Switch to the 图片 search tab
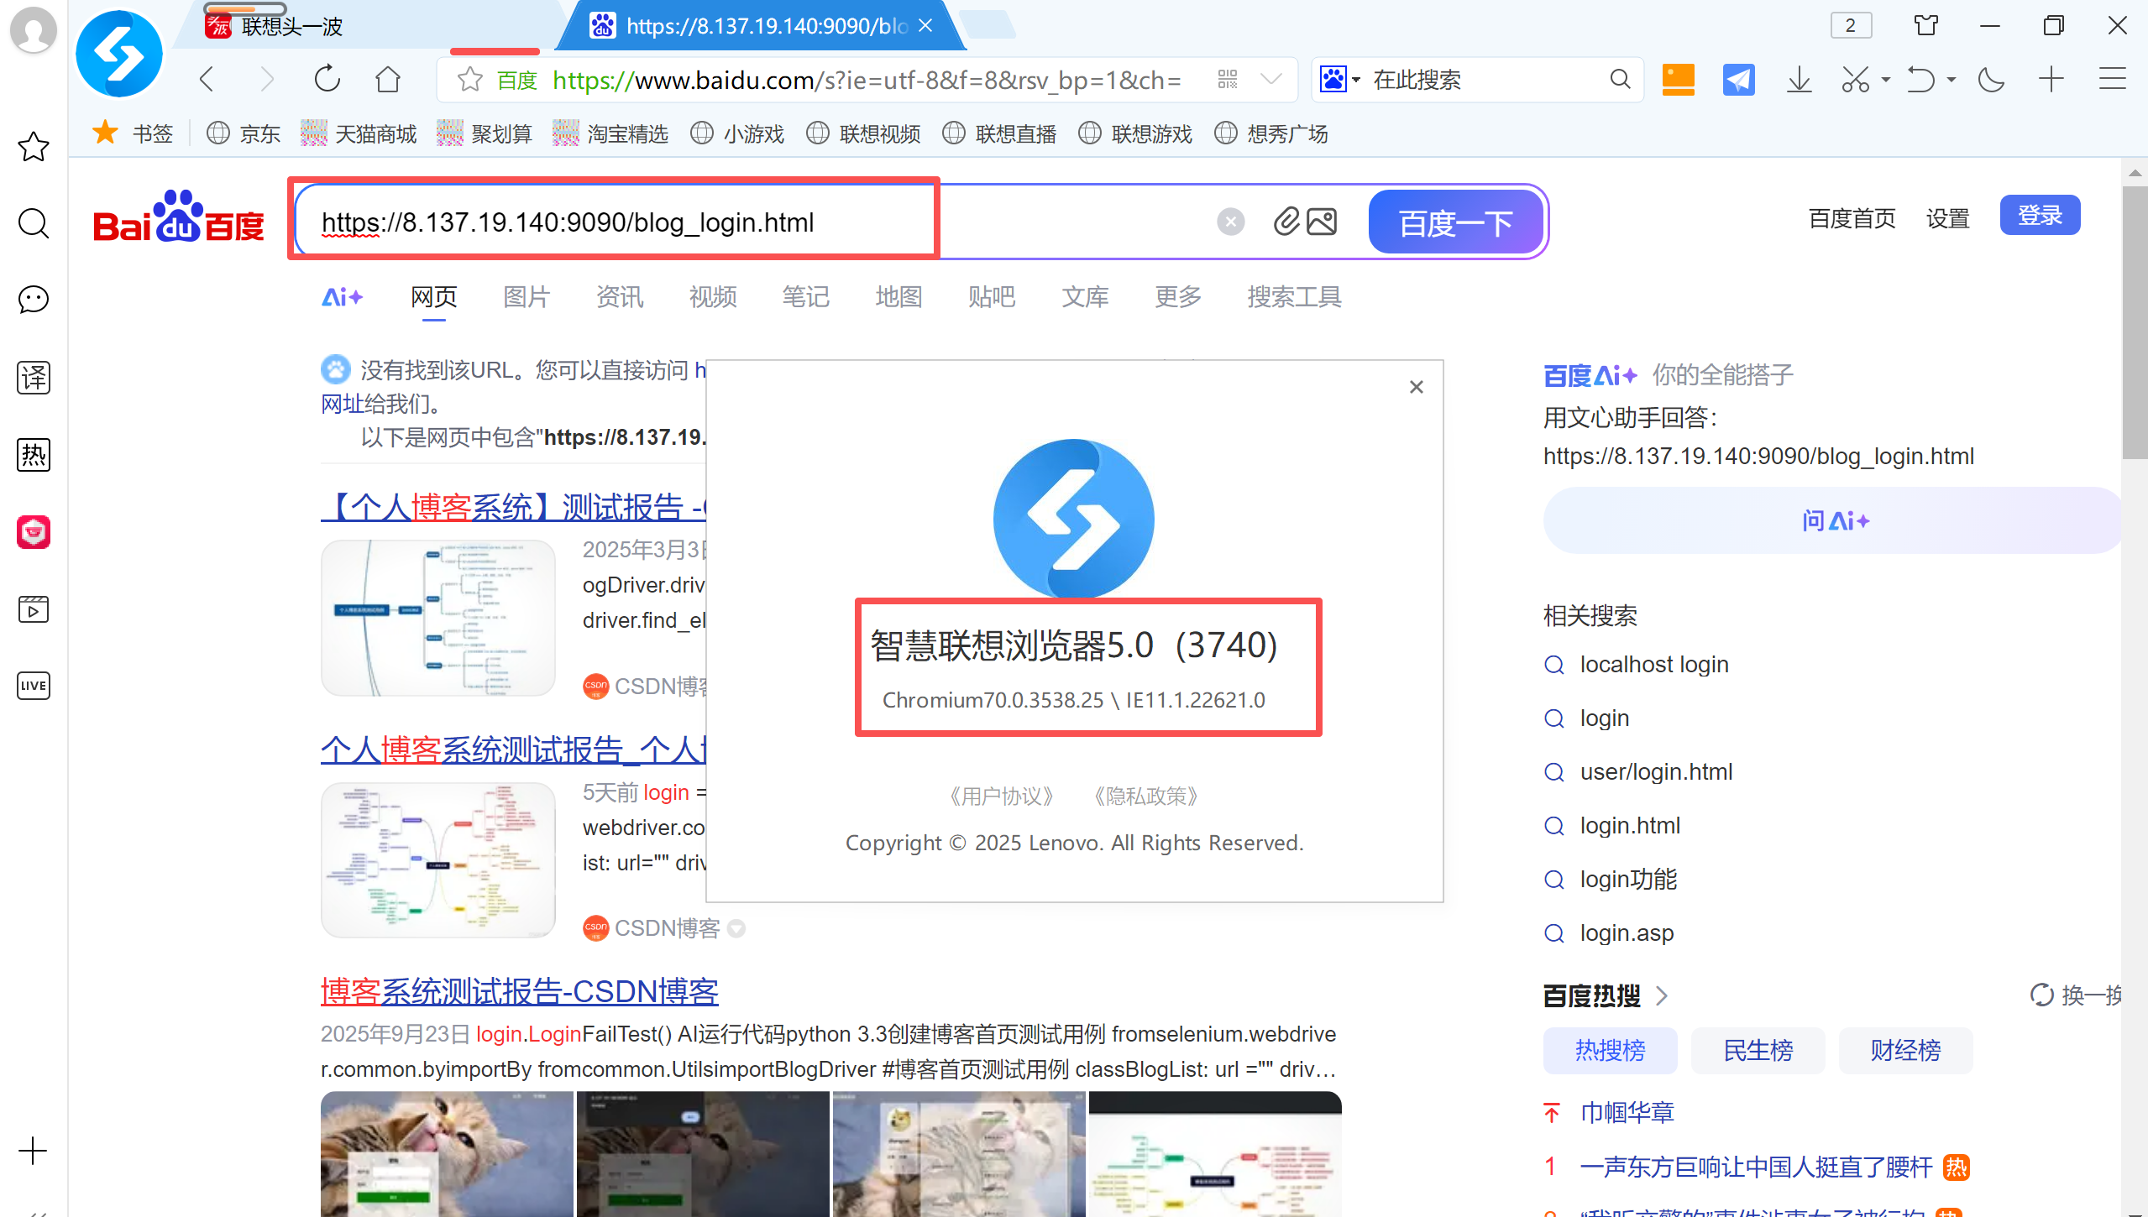 coord(526,296)
